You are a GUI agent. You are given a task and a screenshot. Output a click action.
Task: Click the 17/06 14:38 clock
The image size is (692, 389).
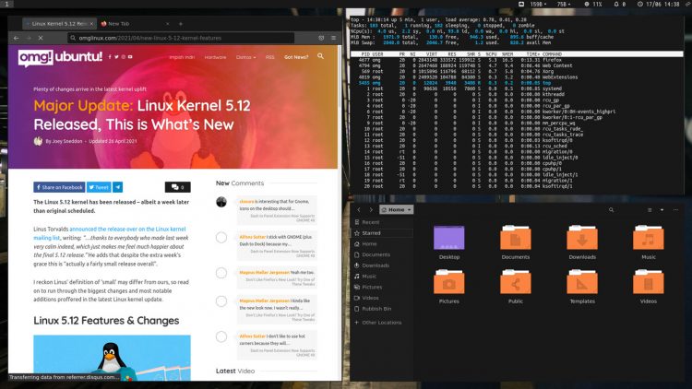click(x=659, y=4)
